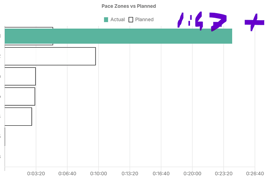Screen dimensions: 267x181
Task: Select the long green Actual bar
Action: [118, 36]
